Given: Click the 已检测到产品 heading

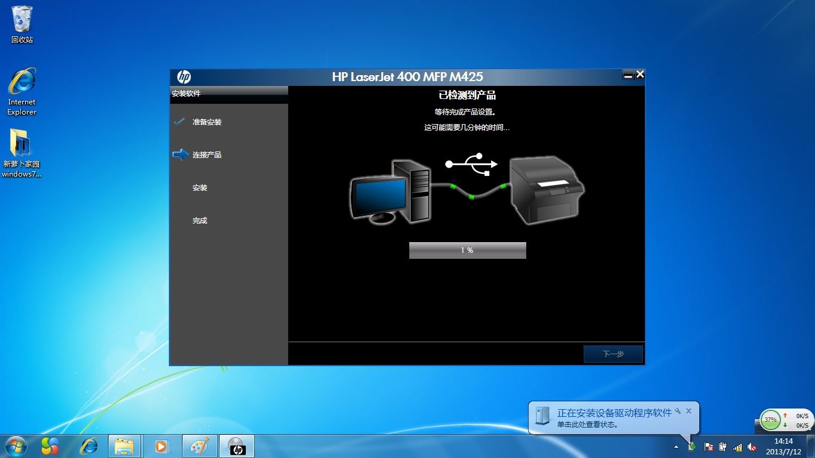Looking at the screenshot, I should pos(467,95).
